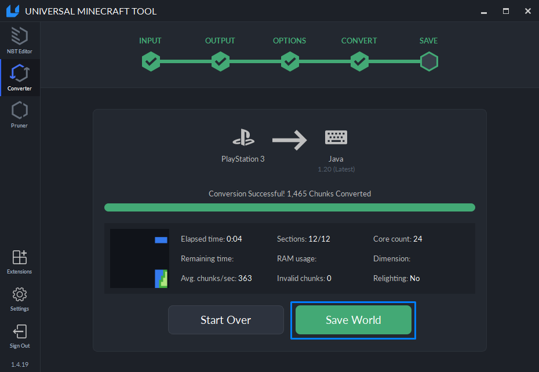Viewport: 539px width, 372px height.
Task: Click the Avg. chunks/sec 363 value
Action: pos(245,278)
